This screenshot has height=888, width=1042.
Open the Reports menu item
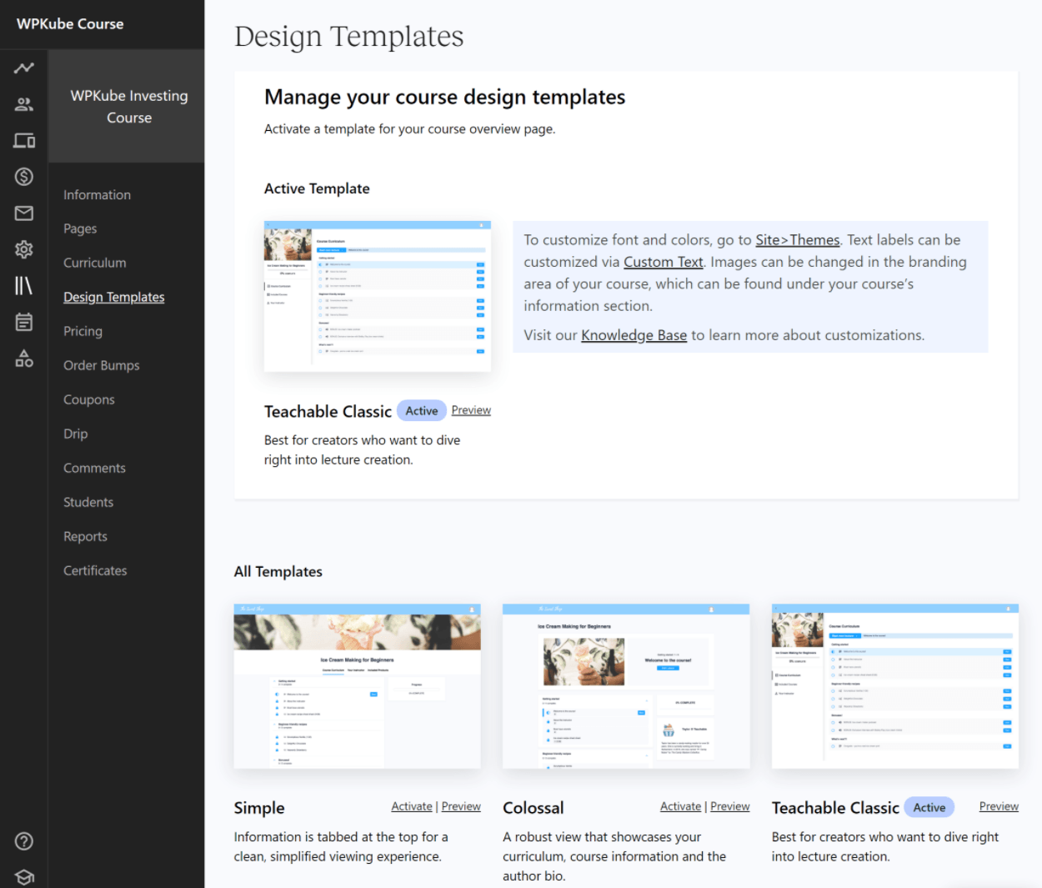tap(85, 536)
